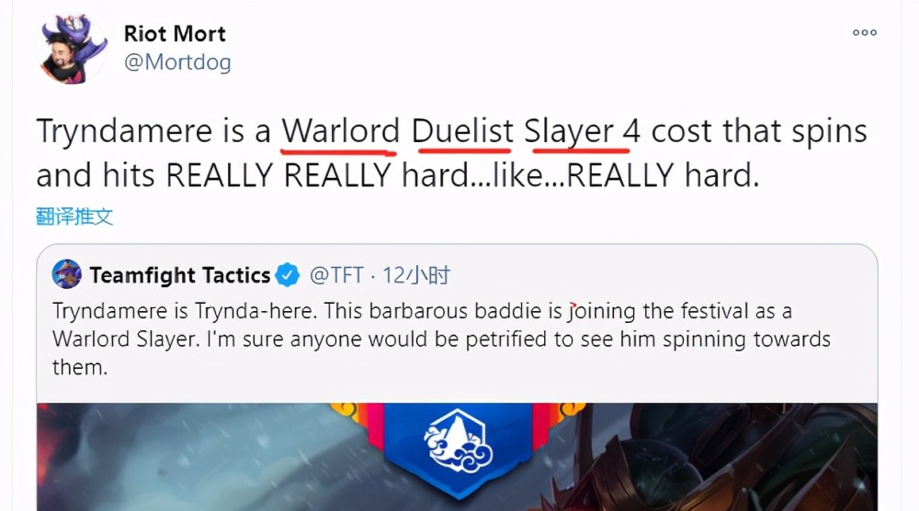Viewport: 919px width, 511px height.
Task: Click the Warlord cloud emblem icon
Action: [x=459, y=441]
